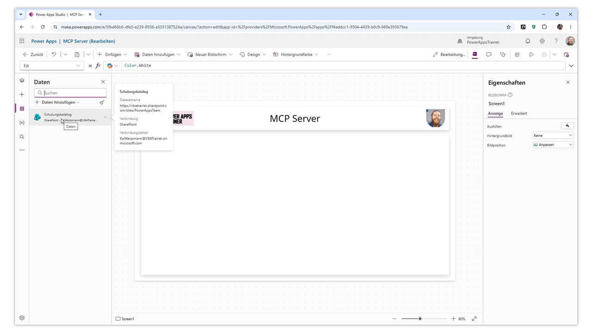
Task: Preview the app with play icon
Action: click(x=531, y=55)
